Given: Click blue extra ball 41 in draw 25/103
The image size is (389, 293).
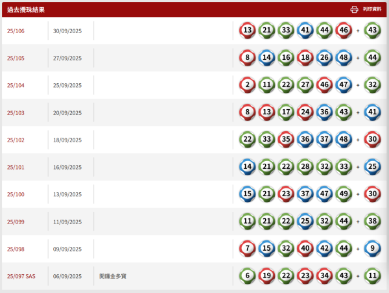Looking at the screenshot, I should click(372, 112).
